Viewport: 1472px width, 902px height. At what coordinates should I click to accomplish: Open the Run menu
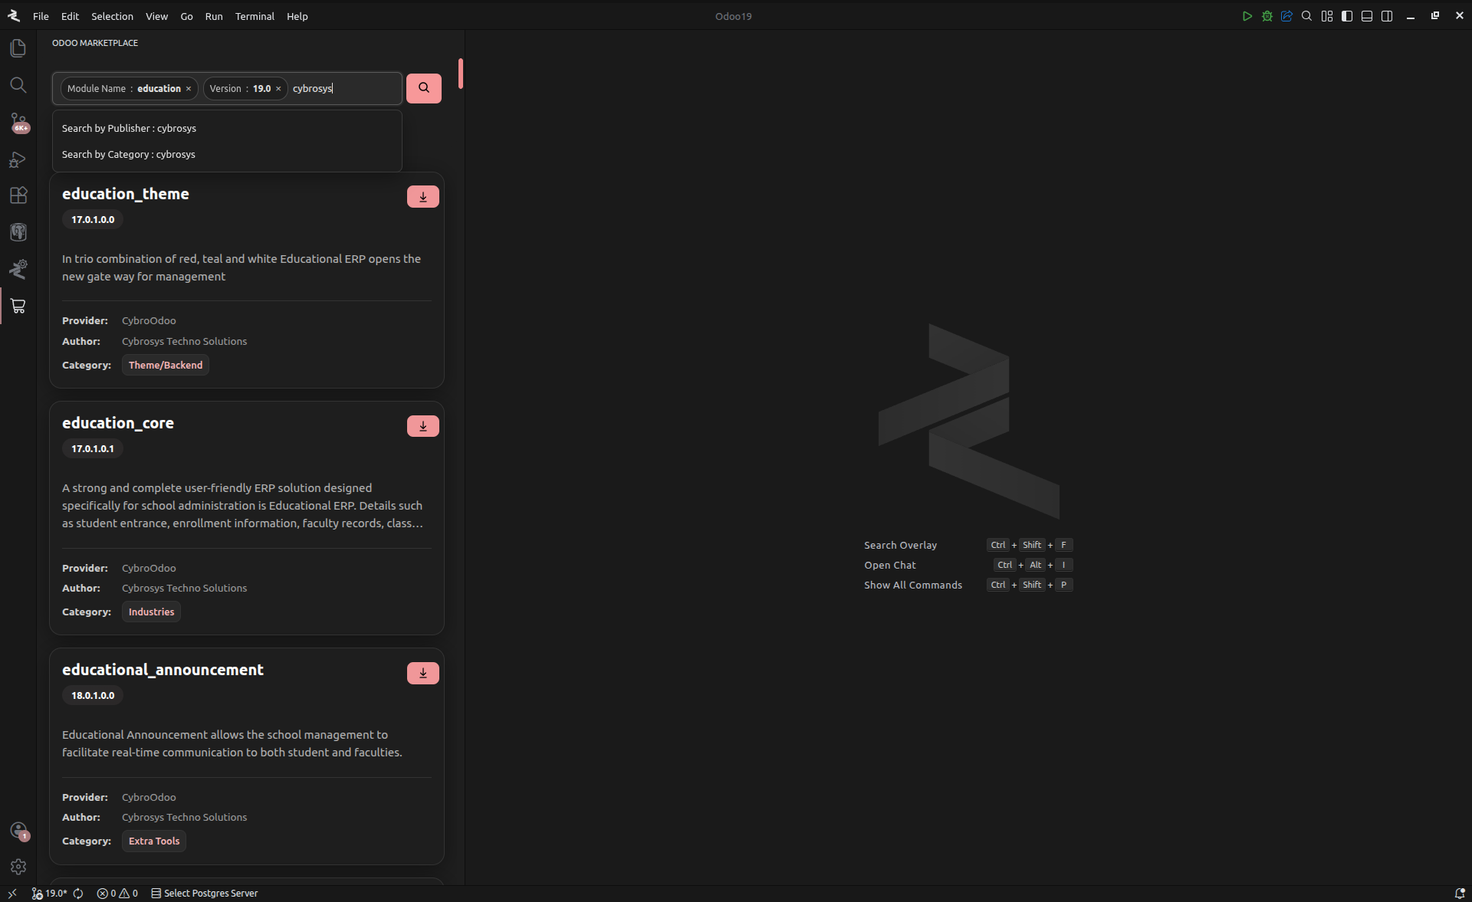tap(214, 16)
